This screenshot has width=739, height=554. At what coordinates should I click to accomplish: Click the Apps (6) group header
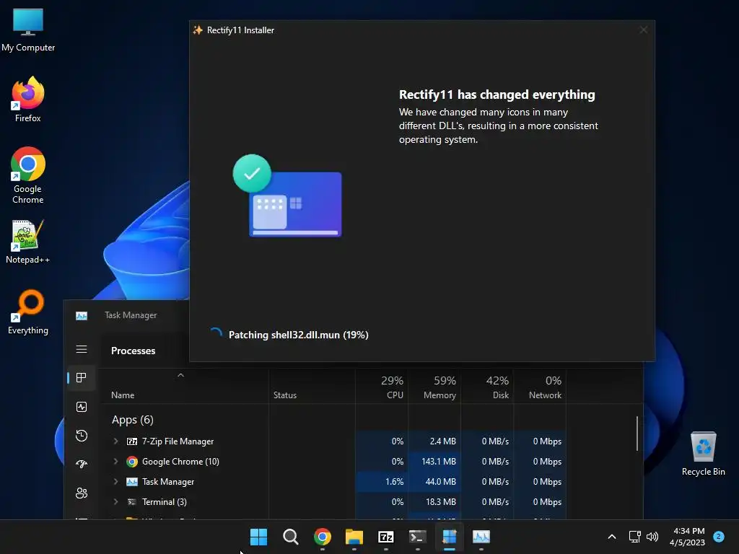pos(133,419)
